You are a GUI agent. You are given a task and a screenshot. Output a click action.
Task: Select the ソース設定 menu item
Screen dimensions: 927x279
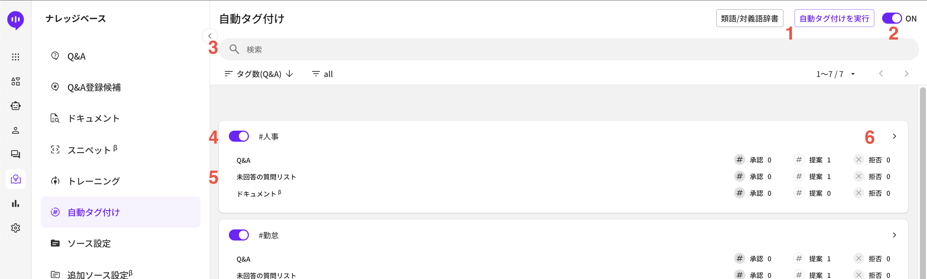pyautogui.click(x=89, y=243)
